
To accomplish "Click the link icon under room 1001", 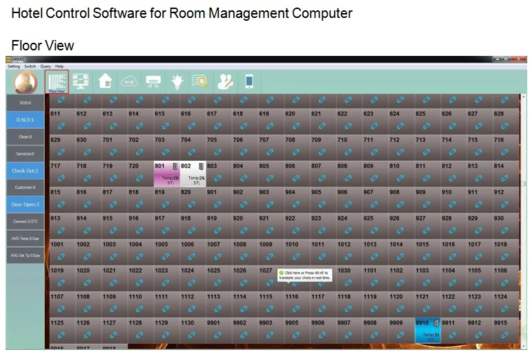I will pyautogui.click(x=61, y=257).
